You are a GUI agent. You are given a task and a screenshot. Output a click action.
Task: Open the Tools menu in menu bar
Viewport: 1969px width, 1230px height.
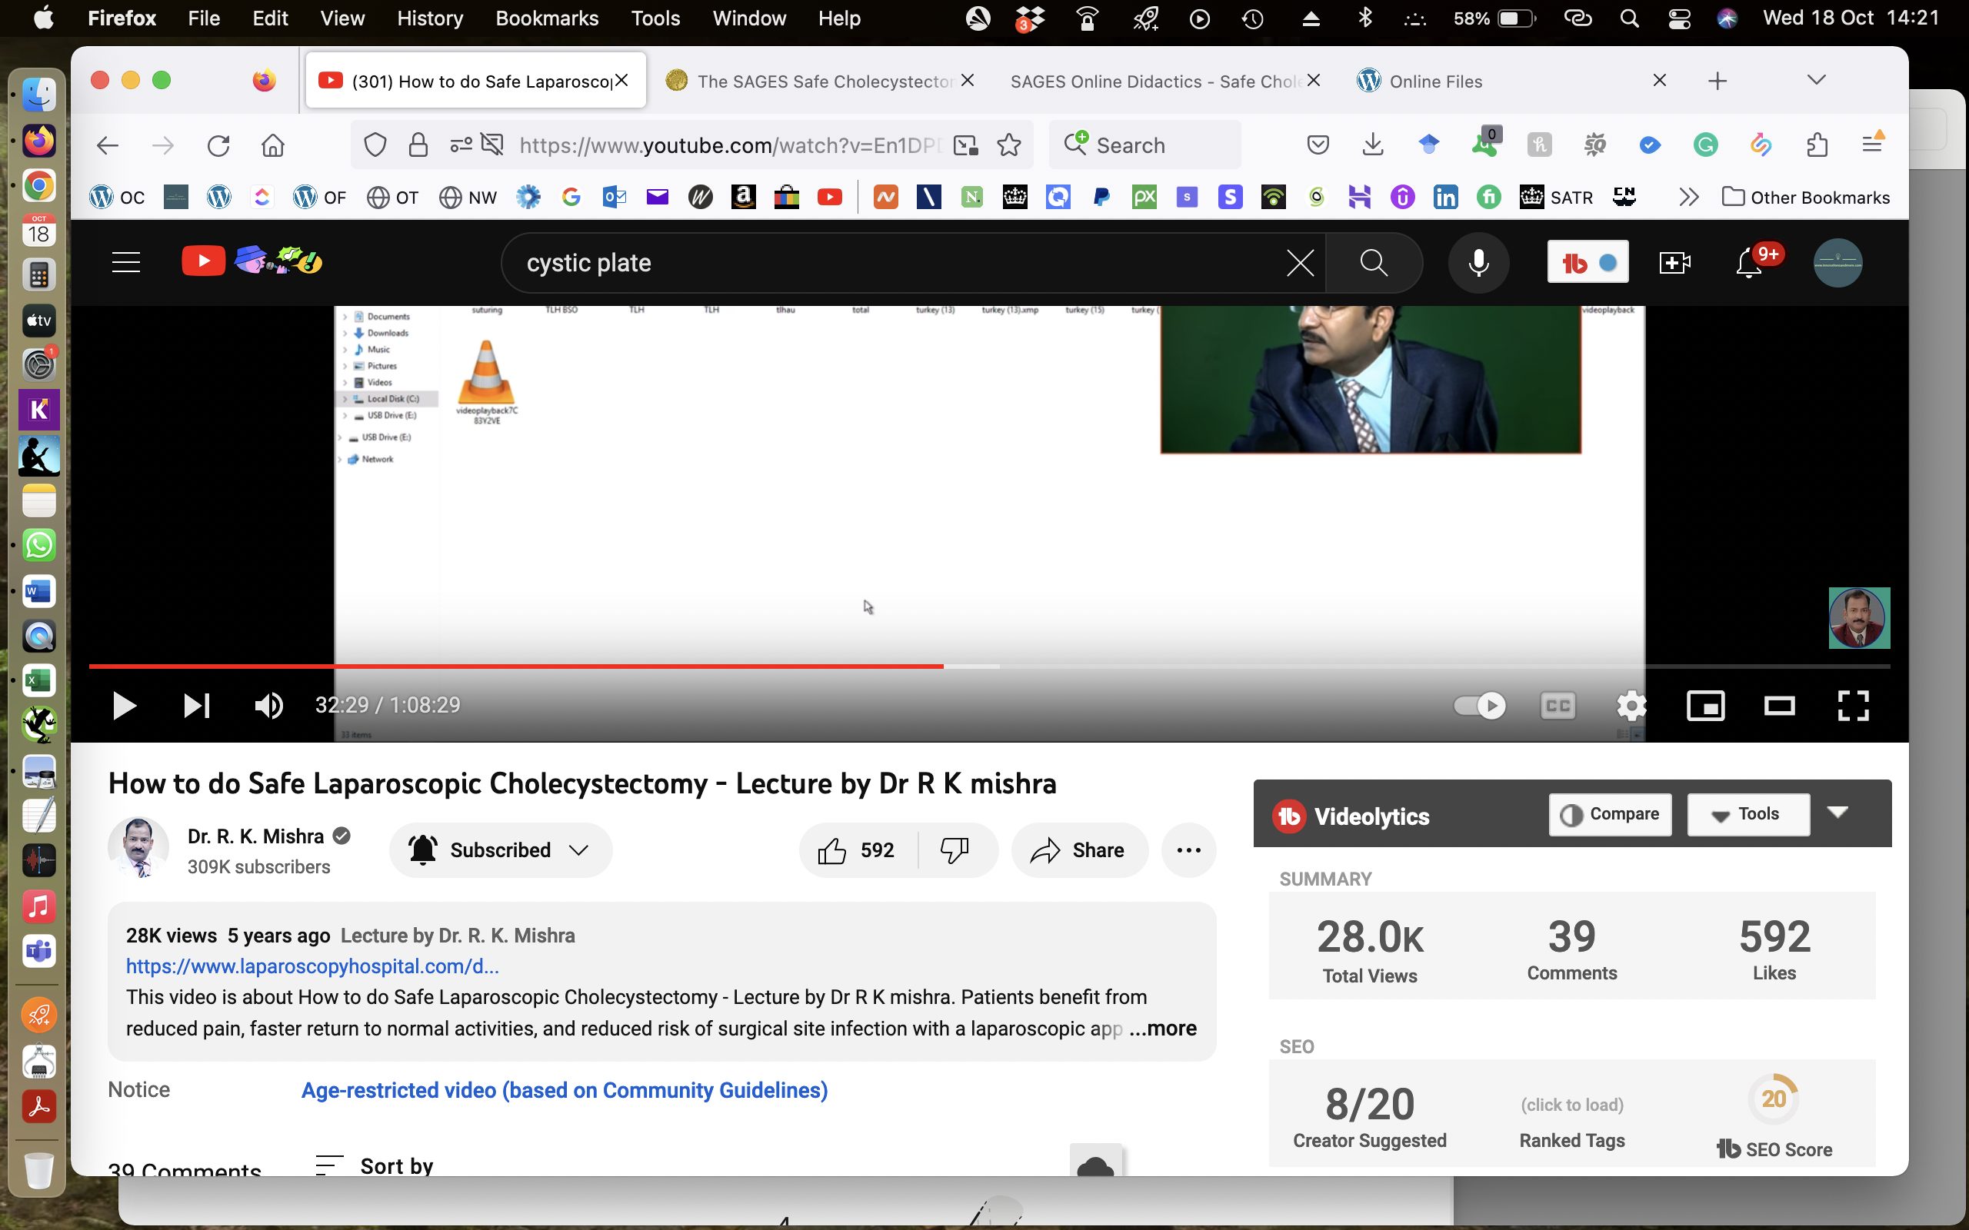click(655, 18)
